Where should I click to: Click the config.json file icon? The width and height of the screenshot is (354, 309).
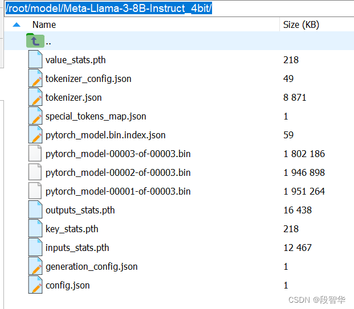pyautogui.click(x=35, y=285)
